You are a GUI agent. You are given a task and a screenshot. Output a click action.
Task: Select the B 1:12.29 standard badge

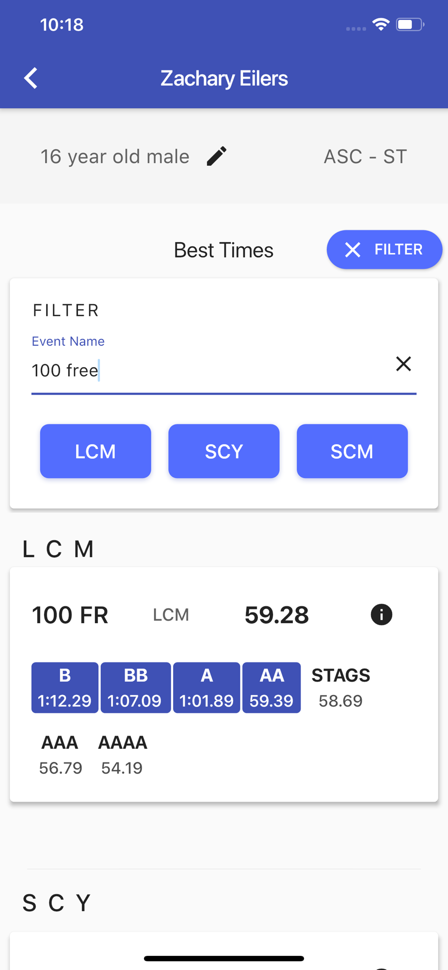tap(65, 688)
